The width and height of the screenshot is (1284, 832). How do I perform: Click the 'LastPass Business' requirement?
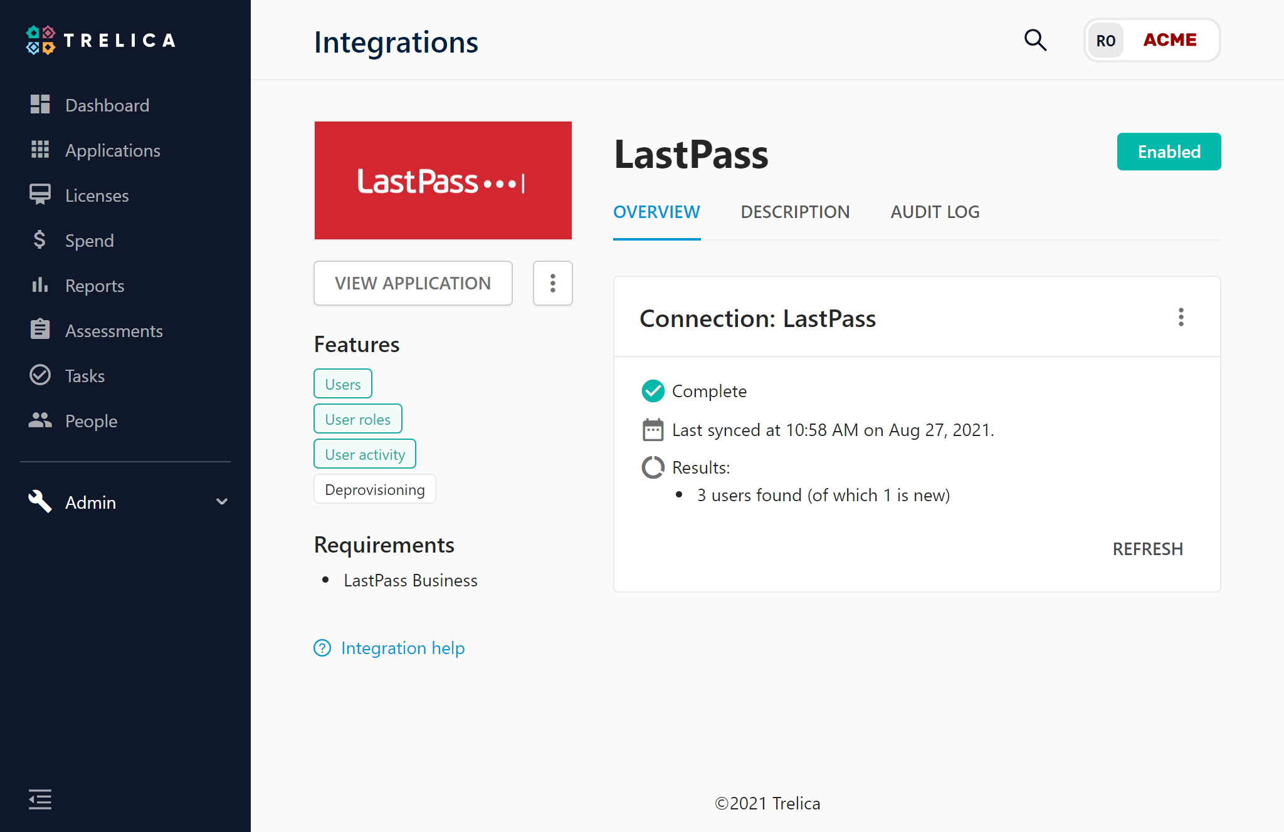click(x=411, y=581)
